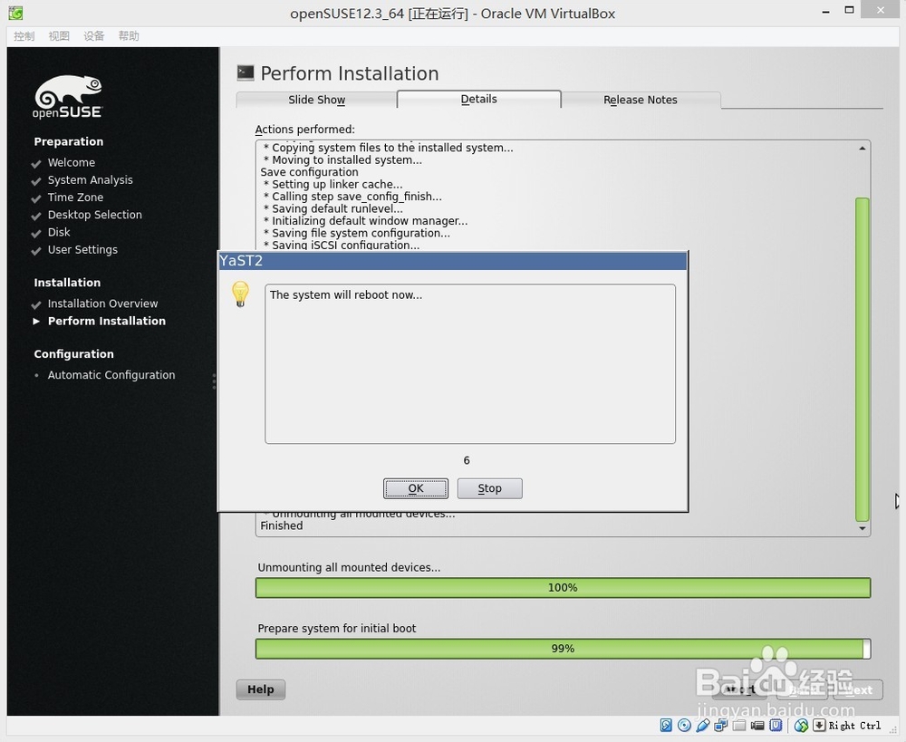906x742 pixels.
Task: Click the YaST2 dialog title bar
Action: (x=452, y=261)
